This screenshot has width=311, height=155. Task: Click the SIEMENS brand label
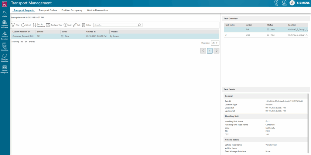pos(303,3)
